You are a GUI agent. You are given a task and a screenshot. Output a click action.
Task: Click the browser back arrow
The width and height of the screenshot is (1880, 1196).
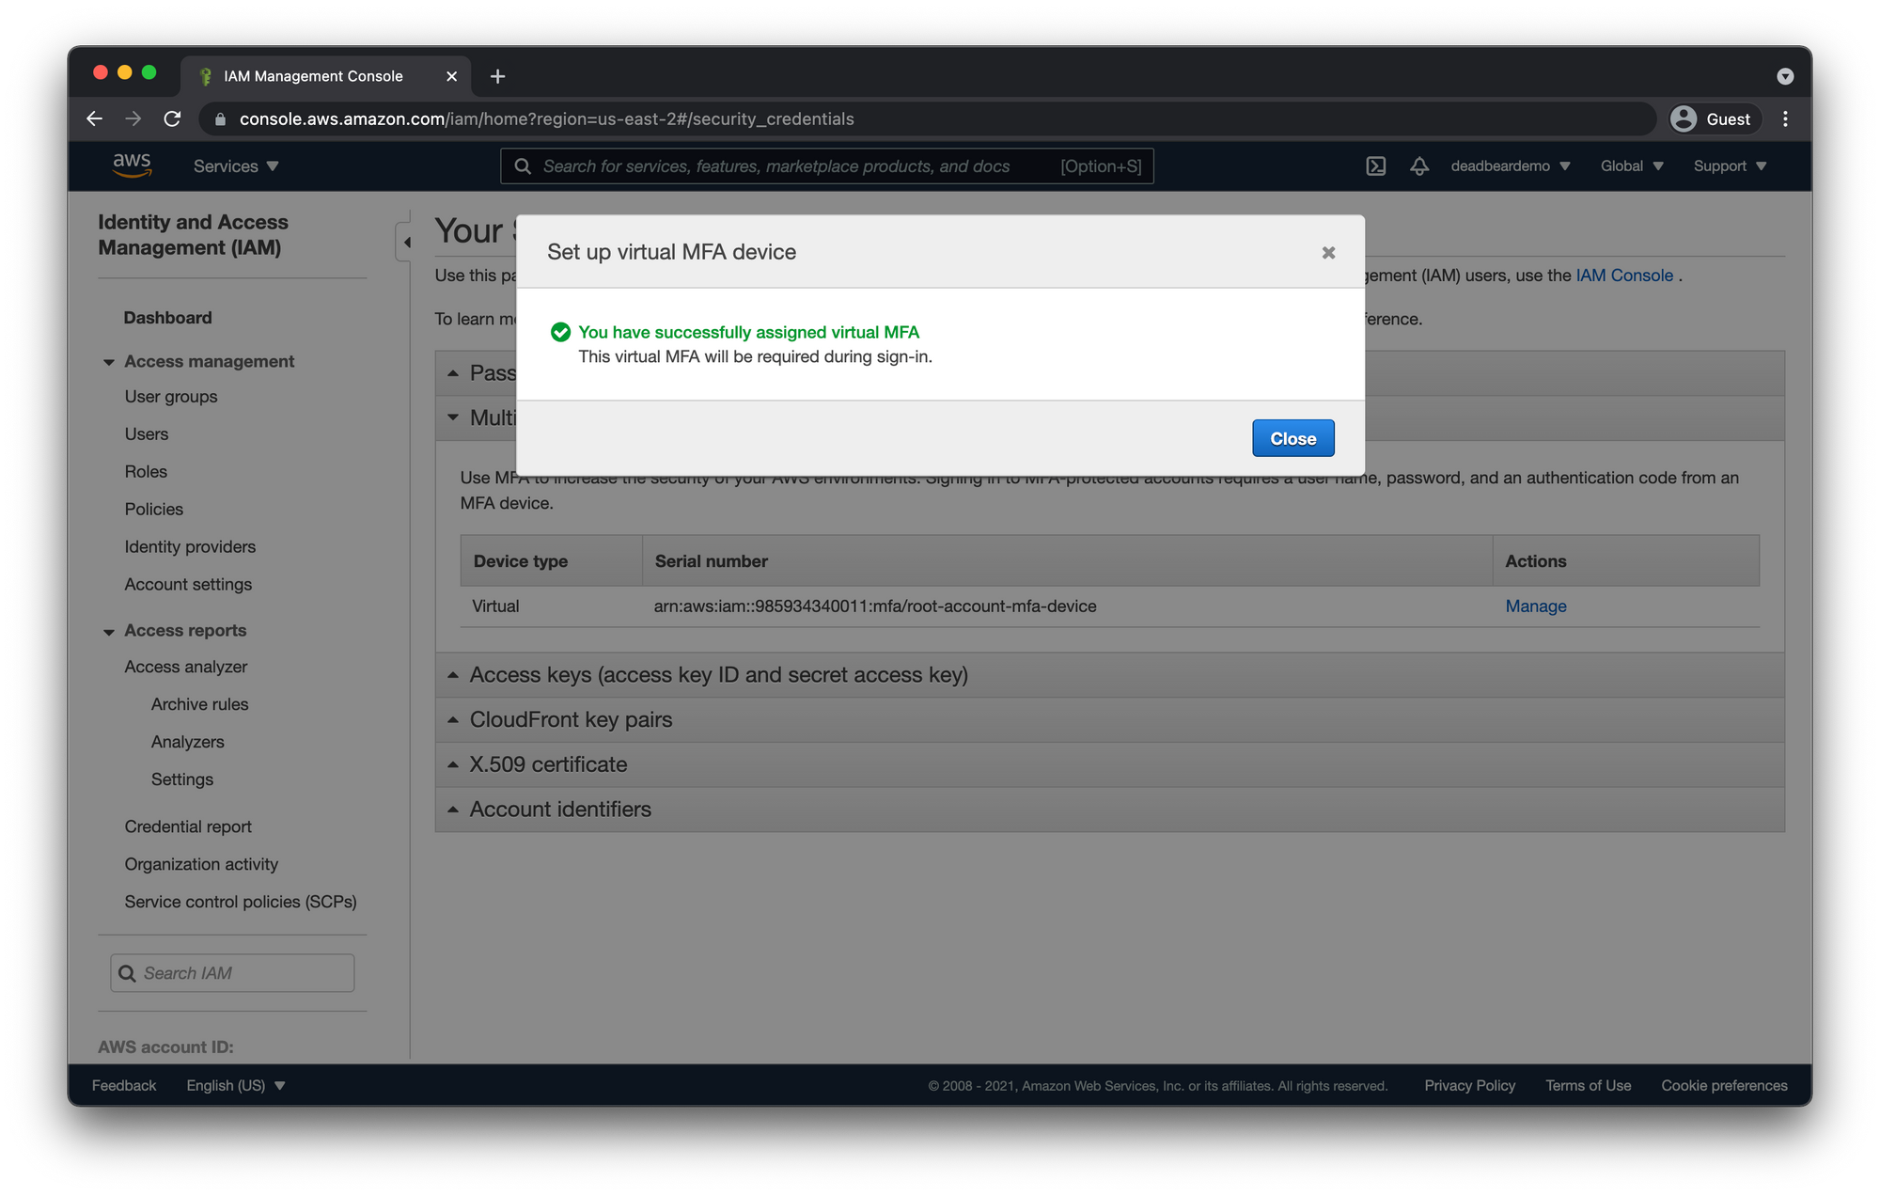pos(94,119)
